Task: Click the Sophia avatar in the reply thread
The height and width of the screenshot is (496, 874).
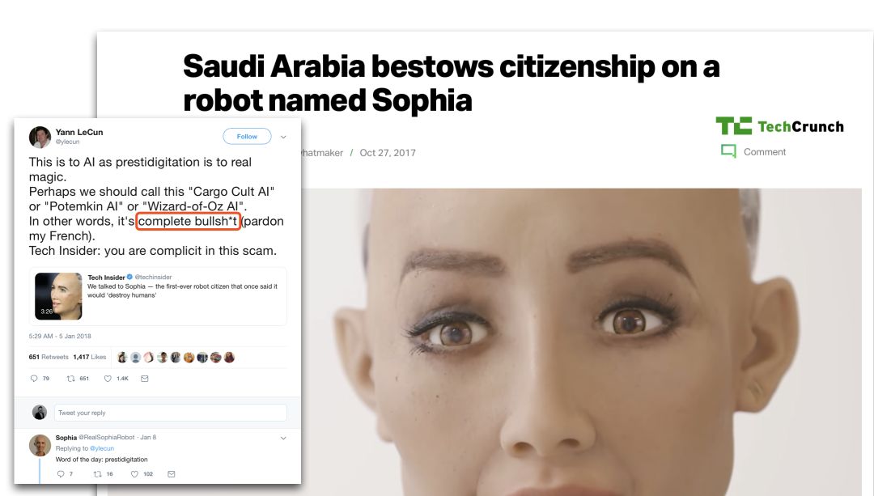Action: coord(40,445)
